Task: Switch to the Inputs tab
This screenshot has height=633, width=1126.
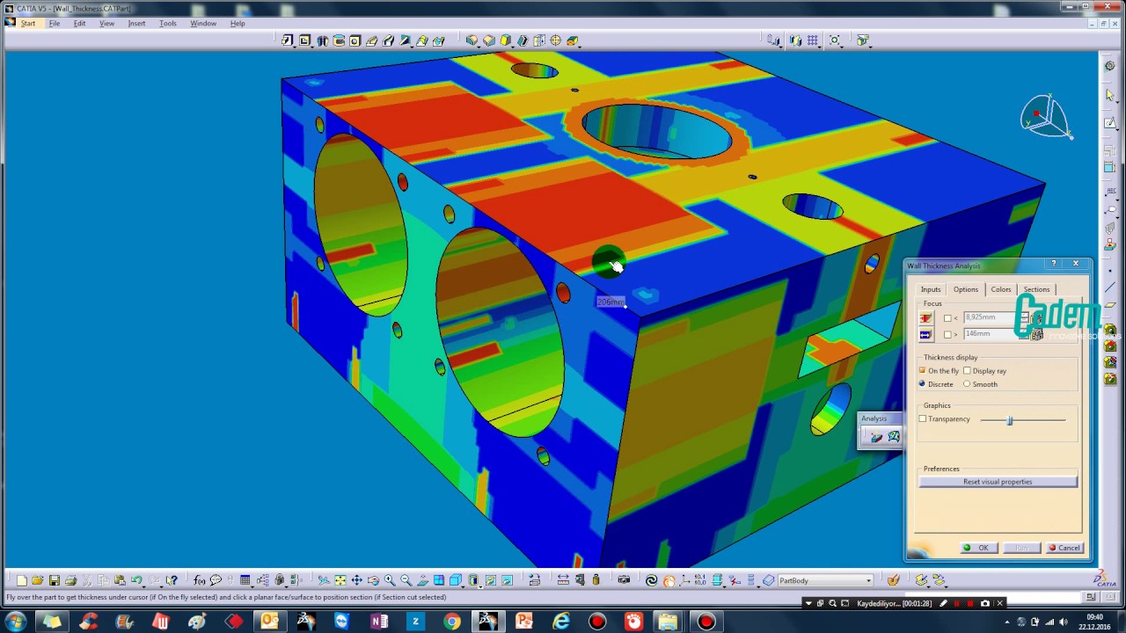Action: point(931,289)
